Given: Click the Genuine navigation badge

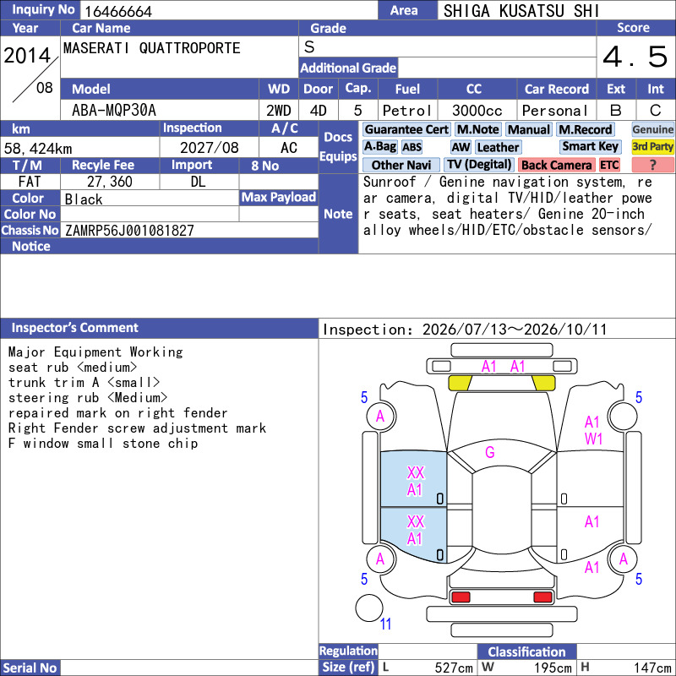Looking at the screenshot, I should pos(652,129).
